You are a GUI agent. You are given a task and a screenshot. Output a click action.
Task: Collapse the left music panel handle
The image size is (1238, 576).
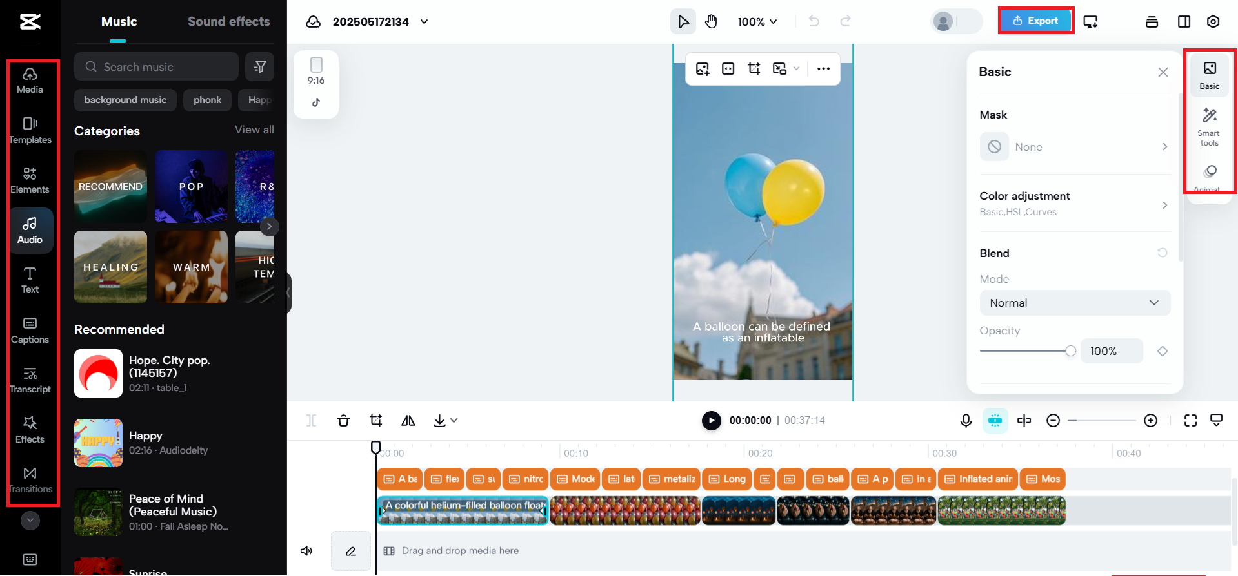288,293
